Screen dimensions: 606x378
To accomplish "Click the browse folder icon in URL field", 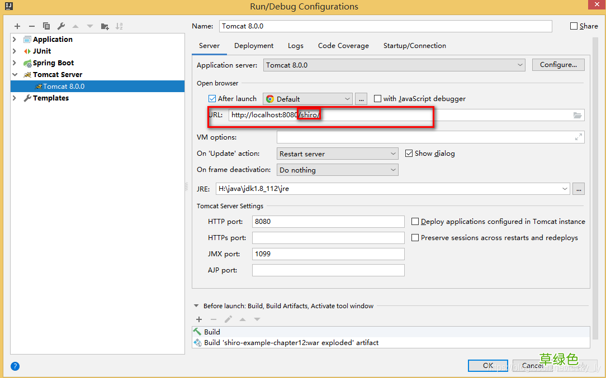I will point(577,115).
